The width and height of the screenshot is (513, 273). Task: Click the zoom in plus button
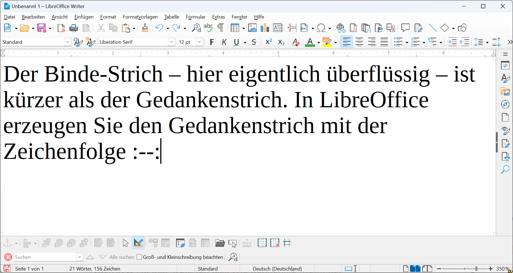[x=491, y=269]
